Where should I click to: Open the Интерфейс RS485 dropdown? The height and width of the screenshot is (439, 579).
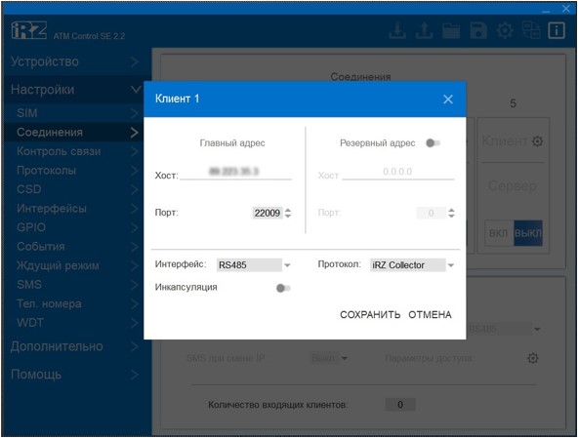[x=253, y=265]
